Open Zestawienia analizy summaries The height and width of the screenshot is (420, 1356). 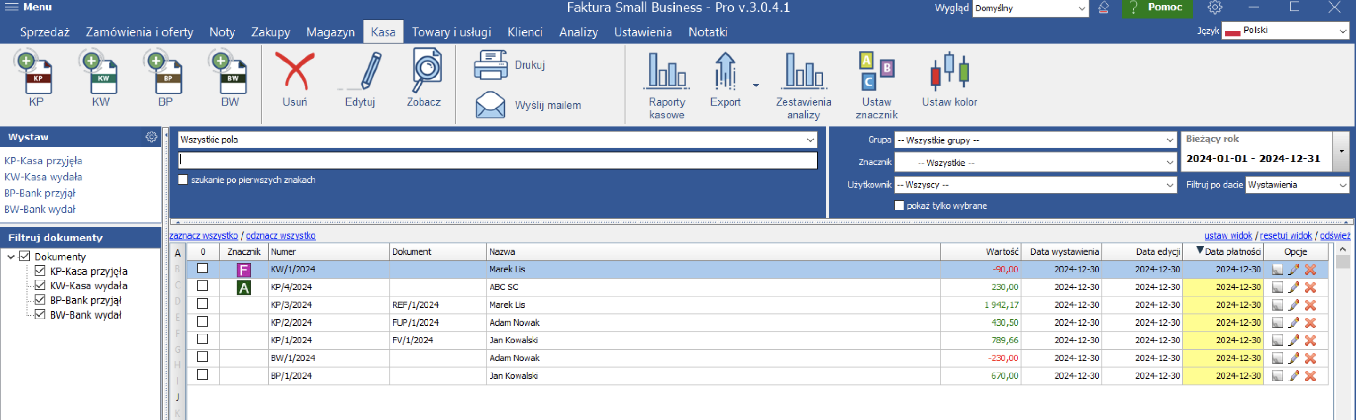point(804,86)
